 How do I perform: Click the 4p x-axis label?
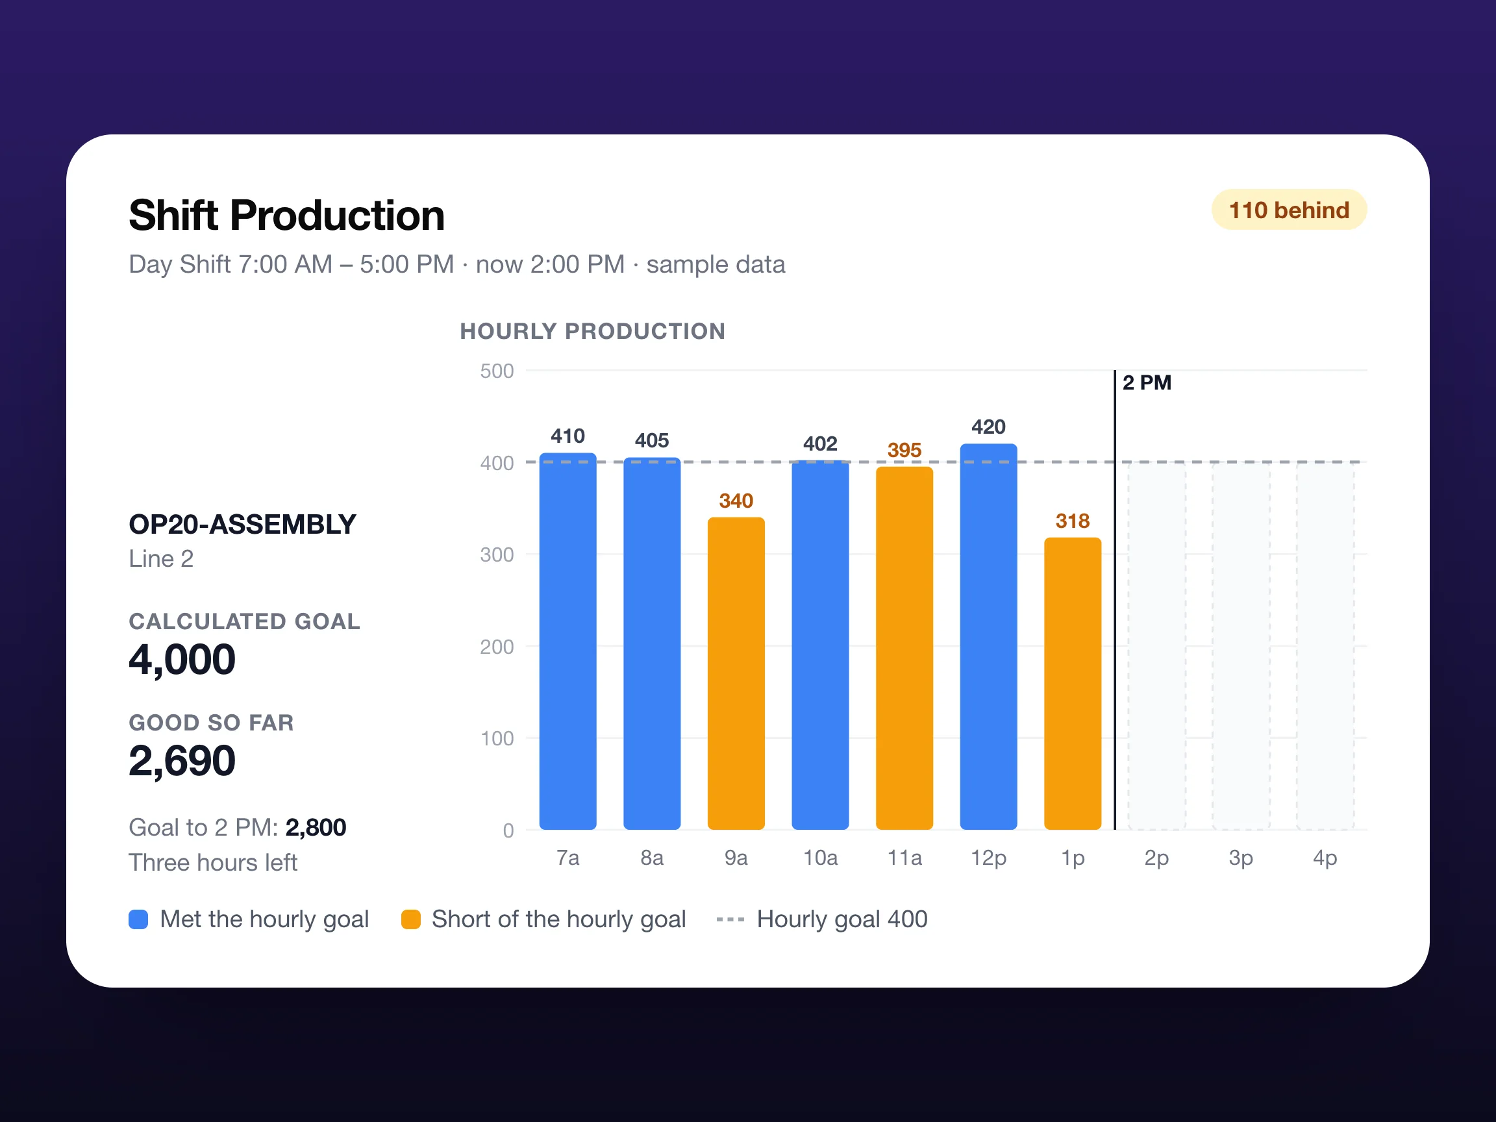1325,859
